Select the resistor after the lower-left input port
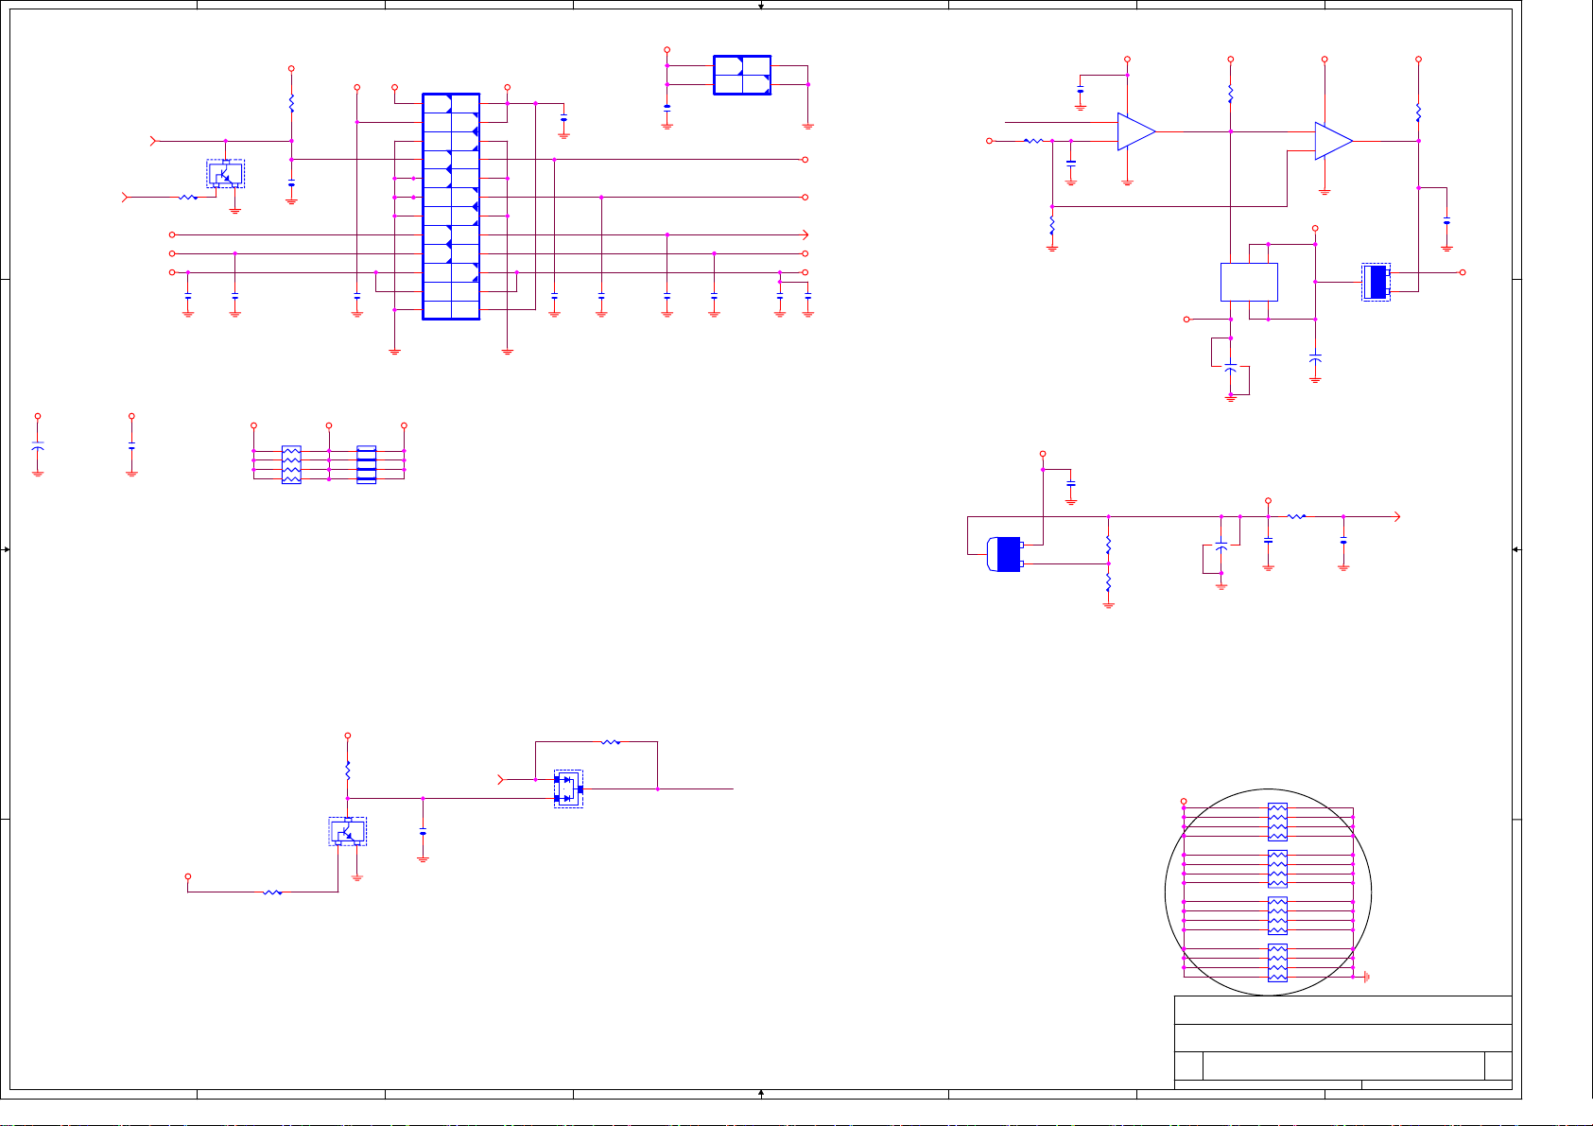 (188, 198)
